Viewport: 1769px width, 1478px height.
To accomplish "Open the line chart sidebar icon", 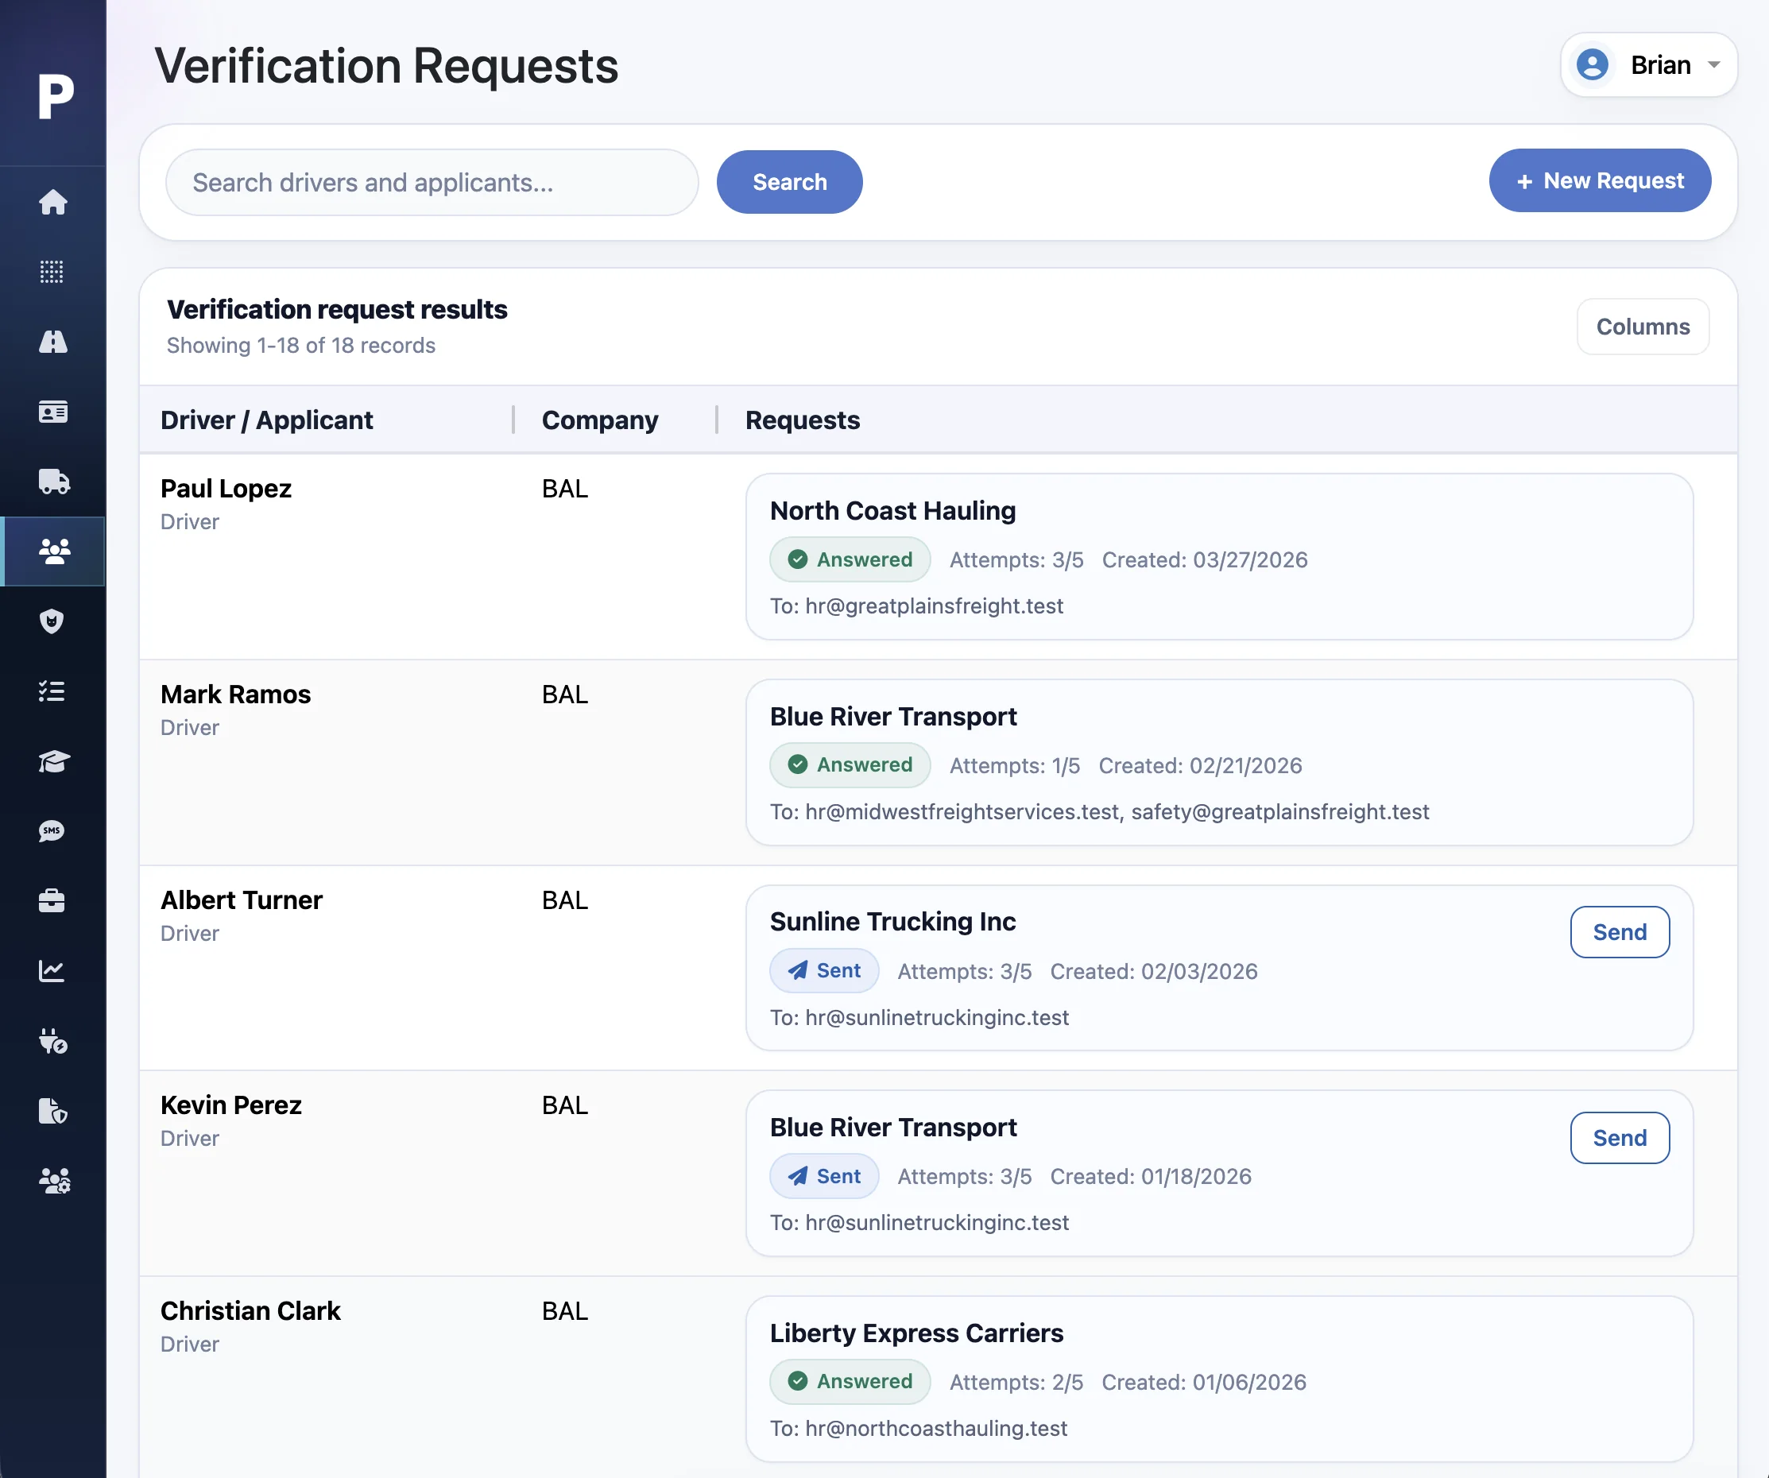I will coord(53,971).
